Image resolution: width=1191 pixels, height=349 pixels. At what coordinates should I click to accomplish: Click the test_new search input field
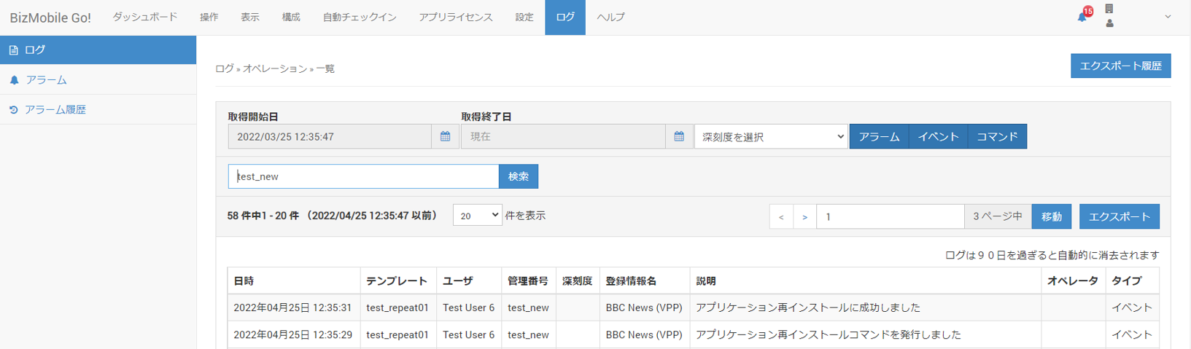[x=363, y=176]
